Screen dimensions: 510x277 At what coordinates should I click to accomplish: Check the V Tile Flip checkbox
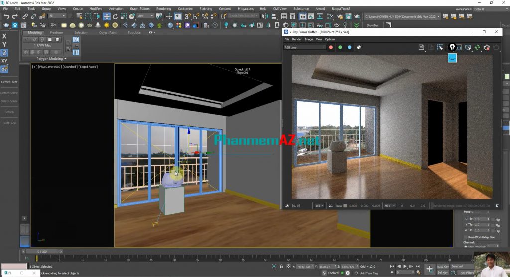click(x=493, y=225)
